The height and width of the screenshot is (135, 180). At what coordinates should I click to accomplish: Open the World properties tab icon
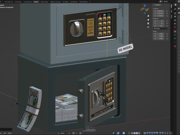175,27
